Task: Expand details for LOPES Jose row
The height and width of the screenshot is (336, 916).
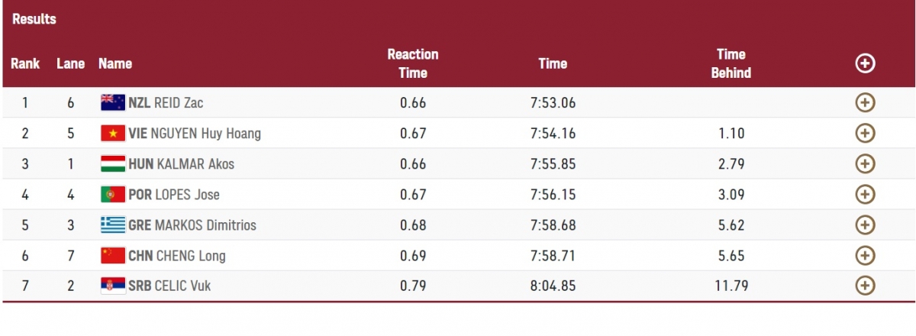Action: point(864,194)
